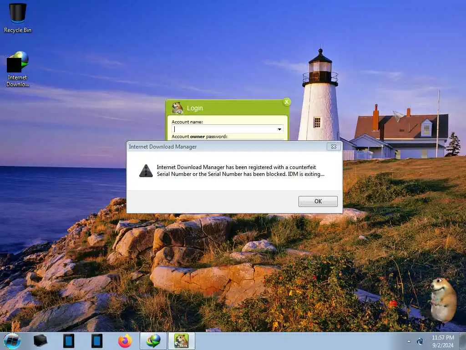Screen dimensions: 466x350
Task: Click the paper airplane icon on the desktop
Action: pyautogui.click(x=398, y=116)
